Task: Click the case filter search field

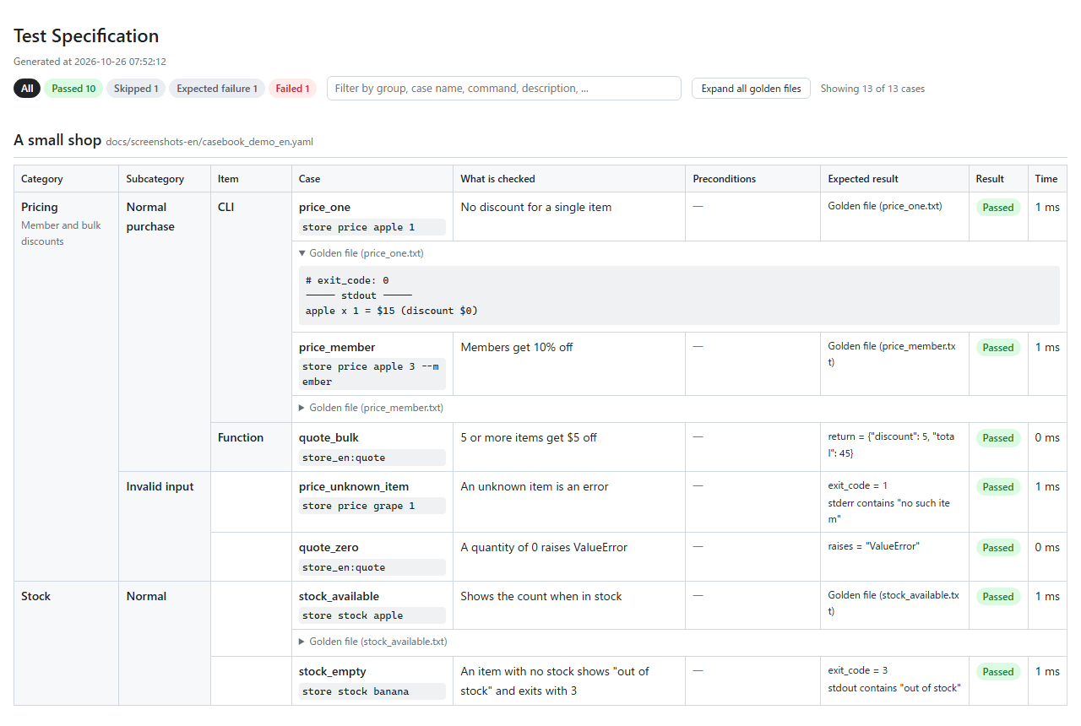Action: pos(504,89)
